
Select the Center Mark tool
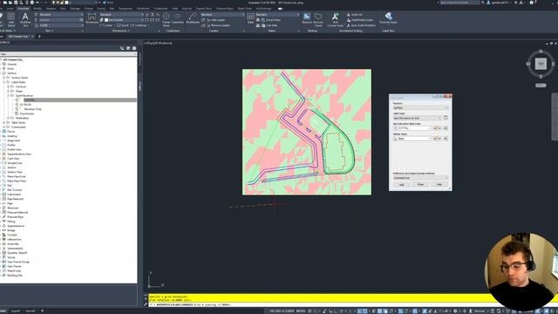(x=167, y=19)
